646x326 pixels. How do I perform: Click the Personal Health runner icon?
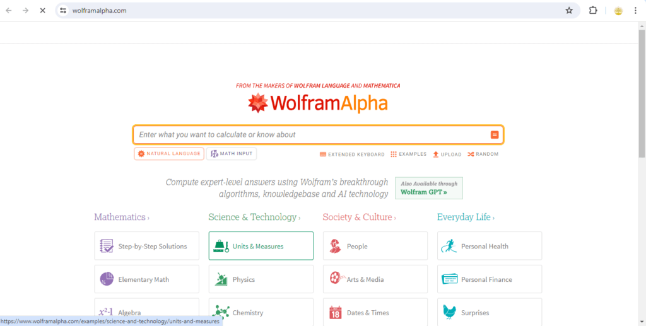[x=449, y=246]
